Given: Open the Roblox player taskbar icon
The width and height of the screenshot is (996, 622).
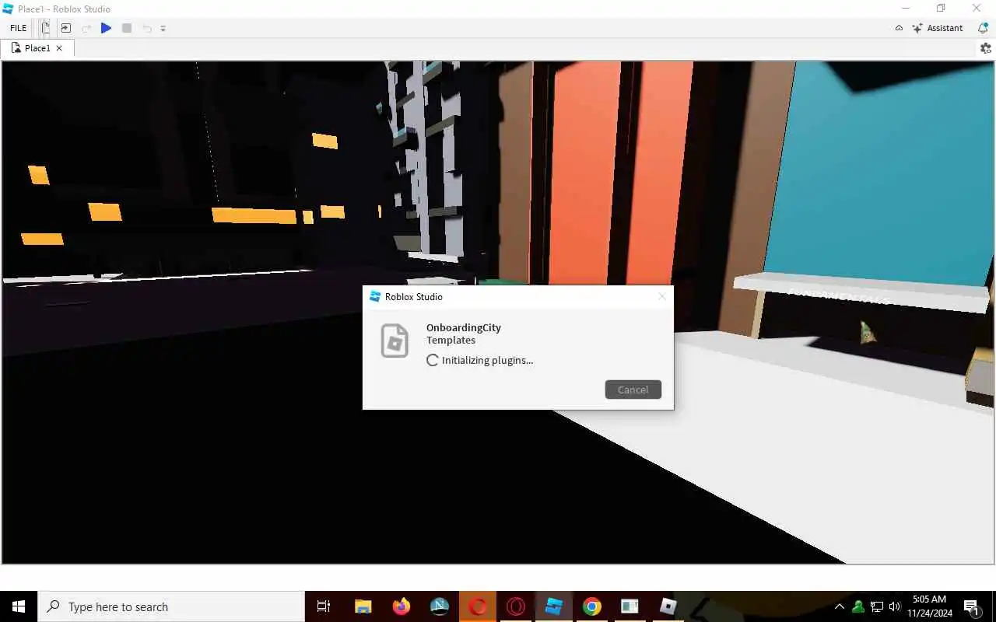Looking at the screenshot, I should [668, 606].
